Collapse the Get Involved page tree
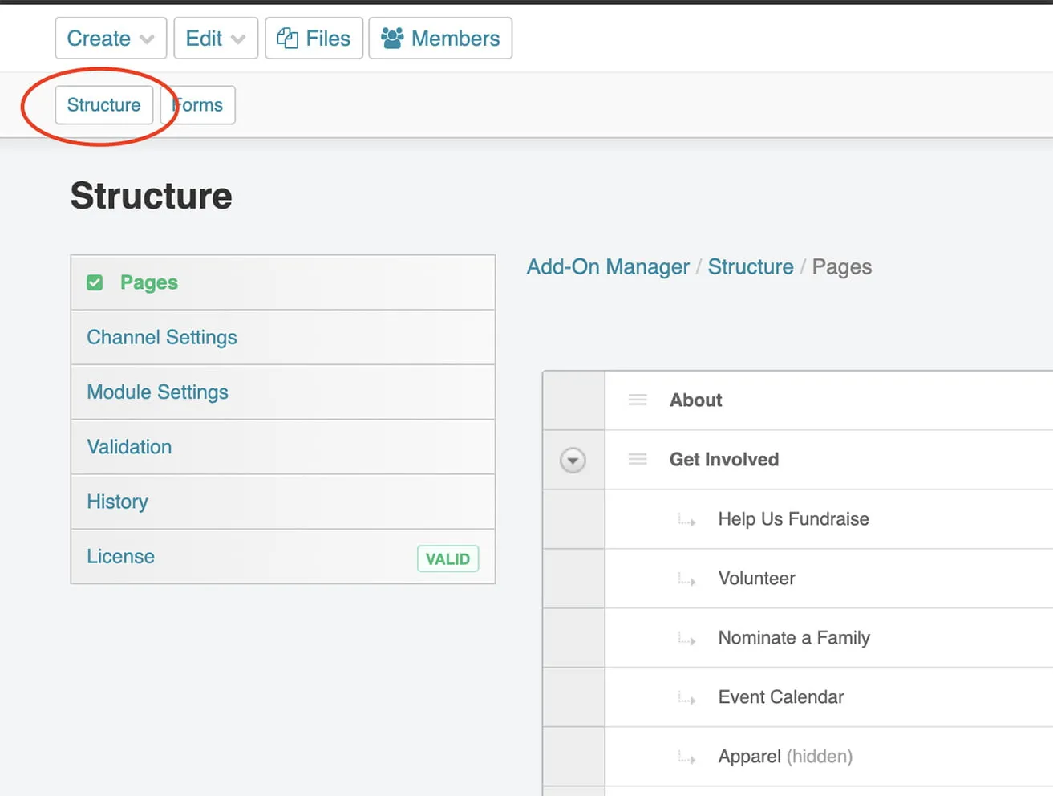Screen dimensions: 1053x796 coord(573,461)
